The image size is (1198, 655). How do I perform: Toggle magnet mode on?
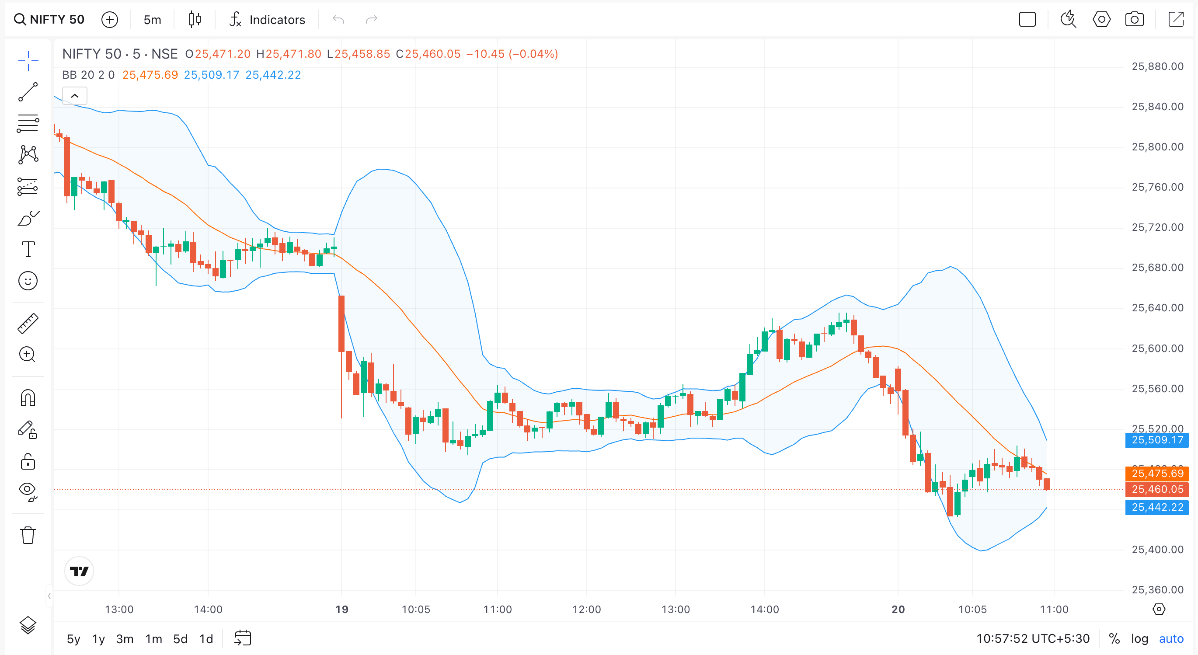[x=28, y=398]
